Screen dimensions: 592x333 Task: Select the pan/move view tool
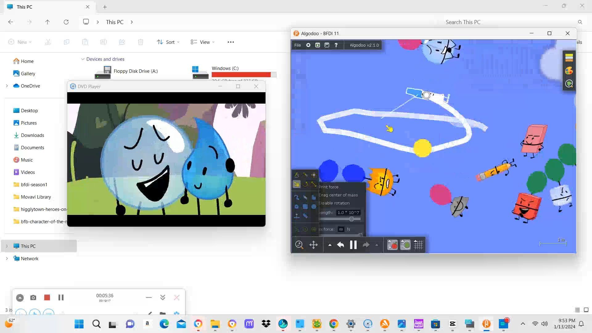[313, 245]
